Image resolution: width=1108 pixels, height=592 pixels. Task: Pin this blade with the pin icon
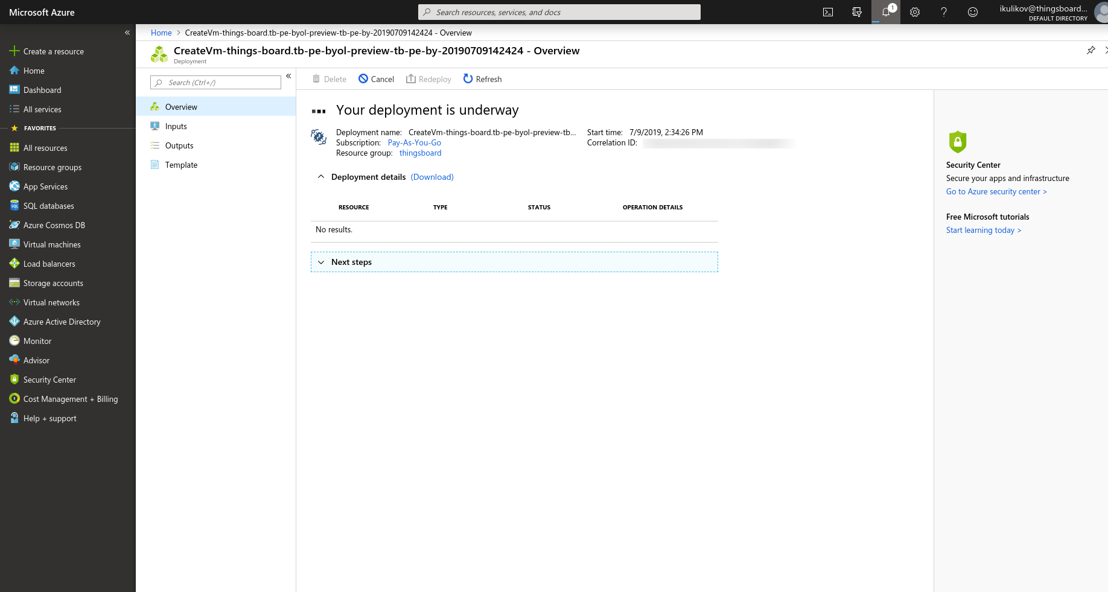[x=1091, y=50]
